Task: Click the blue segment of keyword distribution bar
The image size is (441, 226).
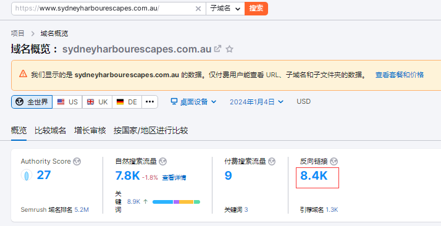Action: pyautogui.click(x=163, y=202)
